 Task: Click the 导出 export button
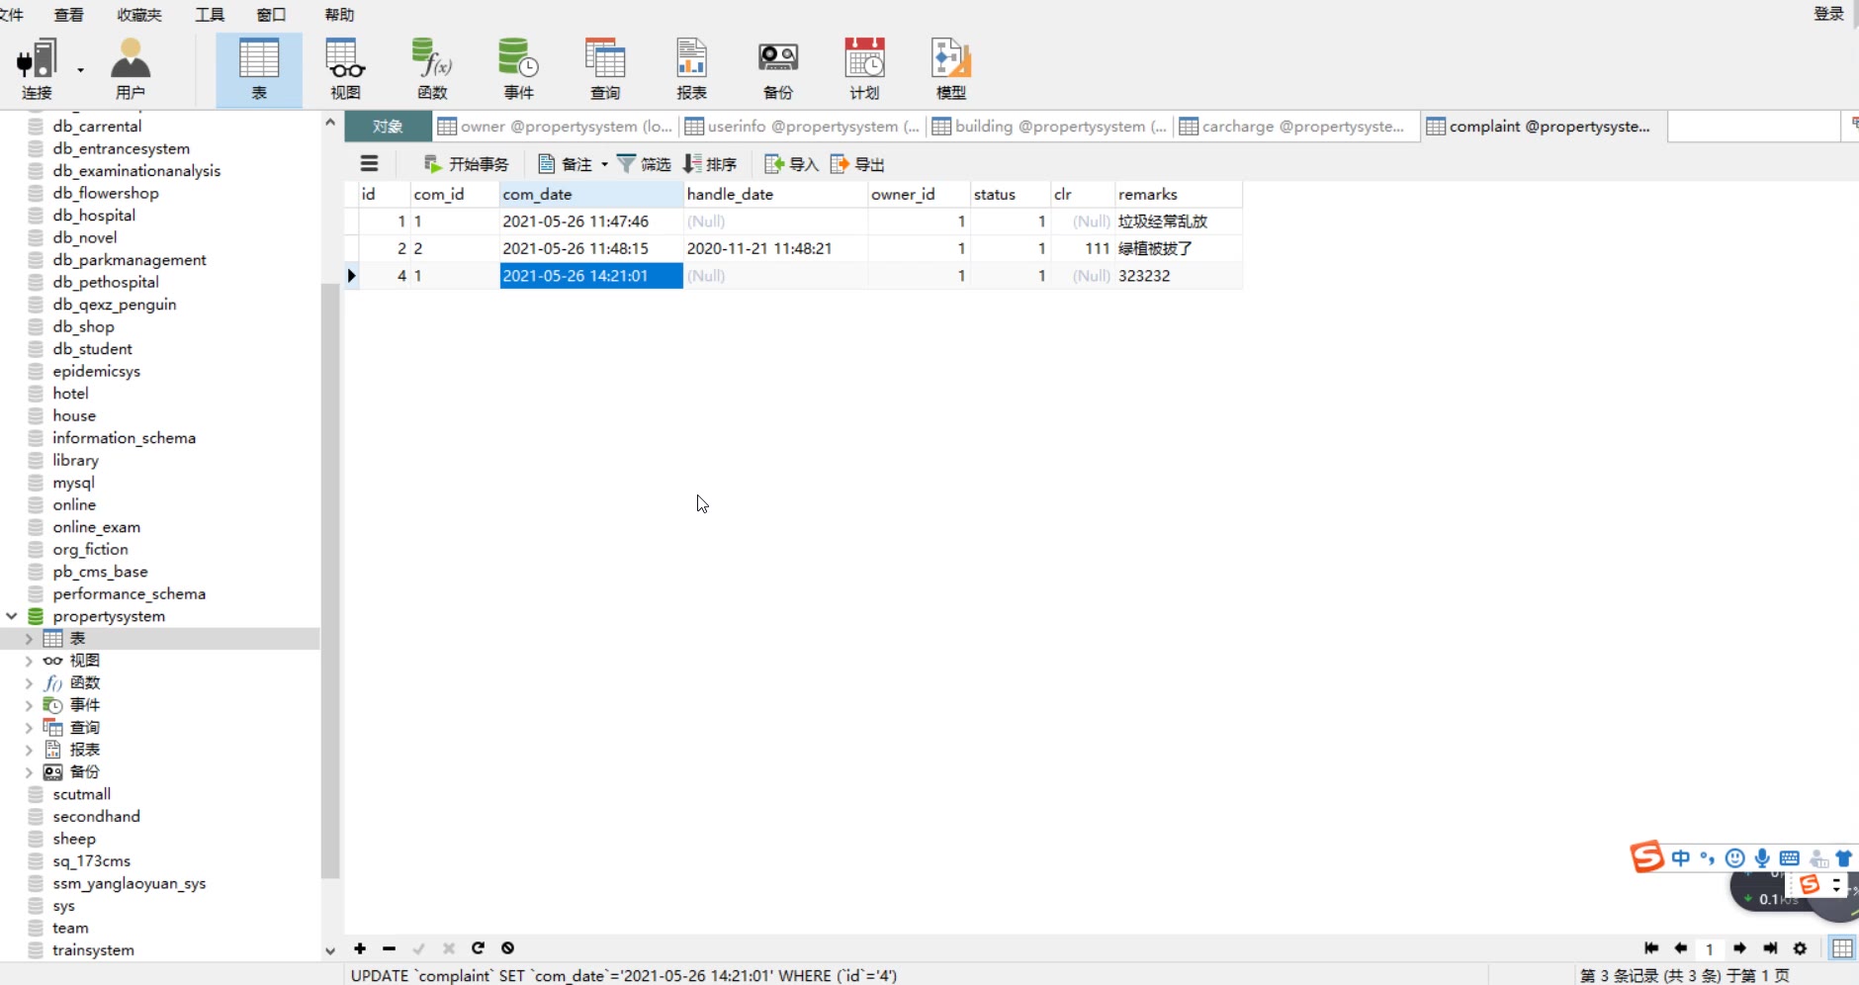[x=857, y=164]
